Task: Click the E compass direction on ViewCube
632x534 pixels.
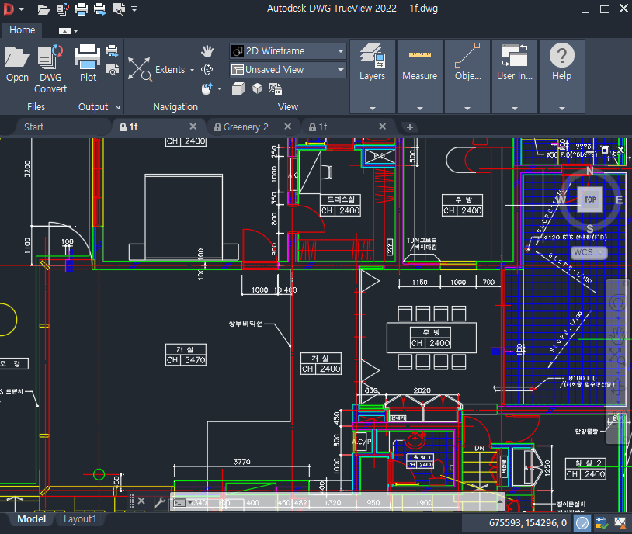Action: click(620, 200)
